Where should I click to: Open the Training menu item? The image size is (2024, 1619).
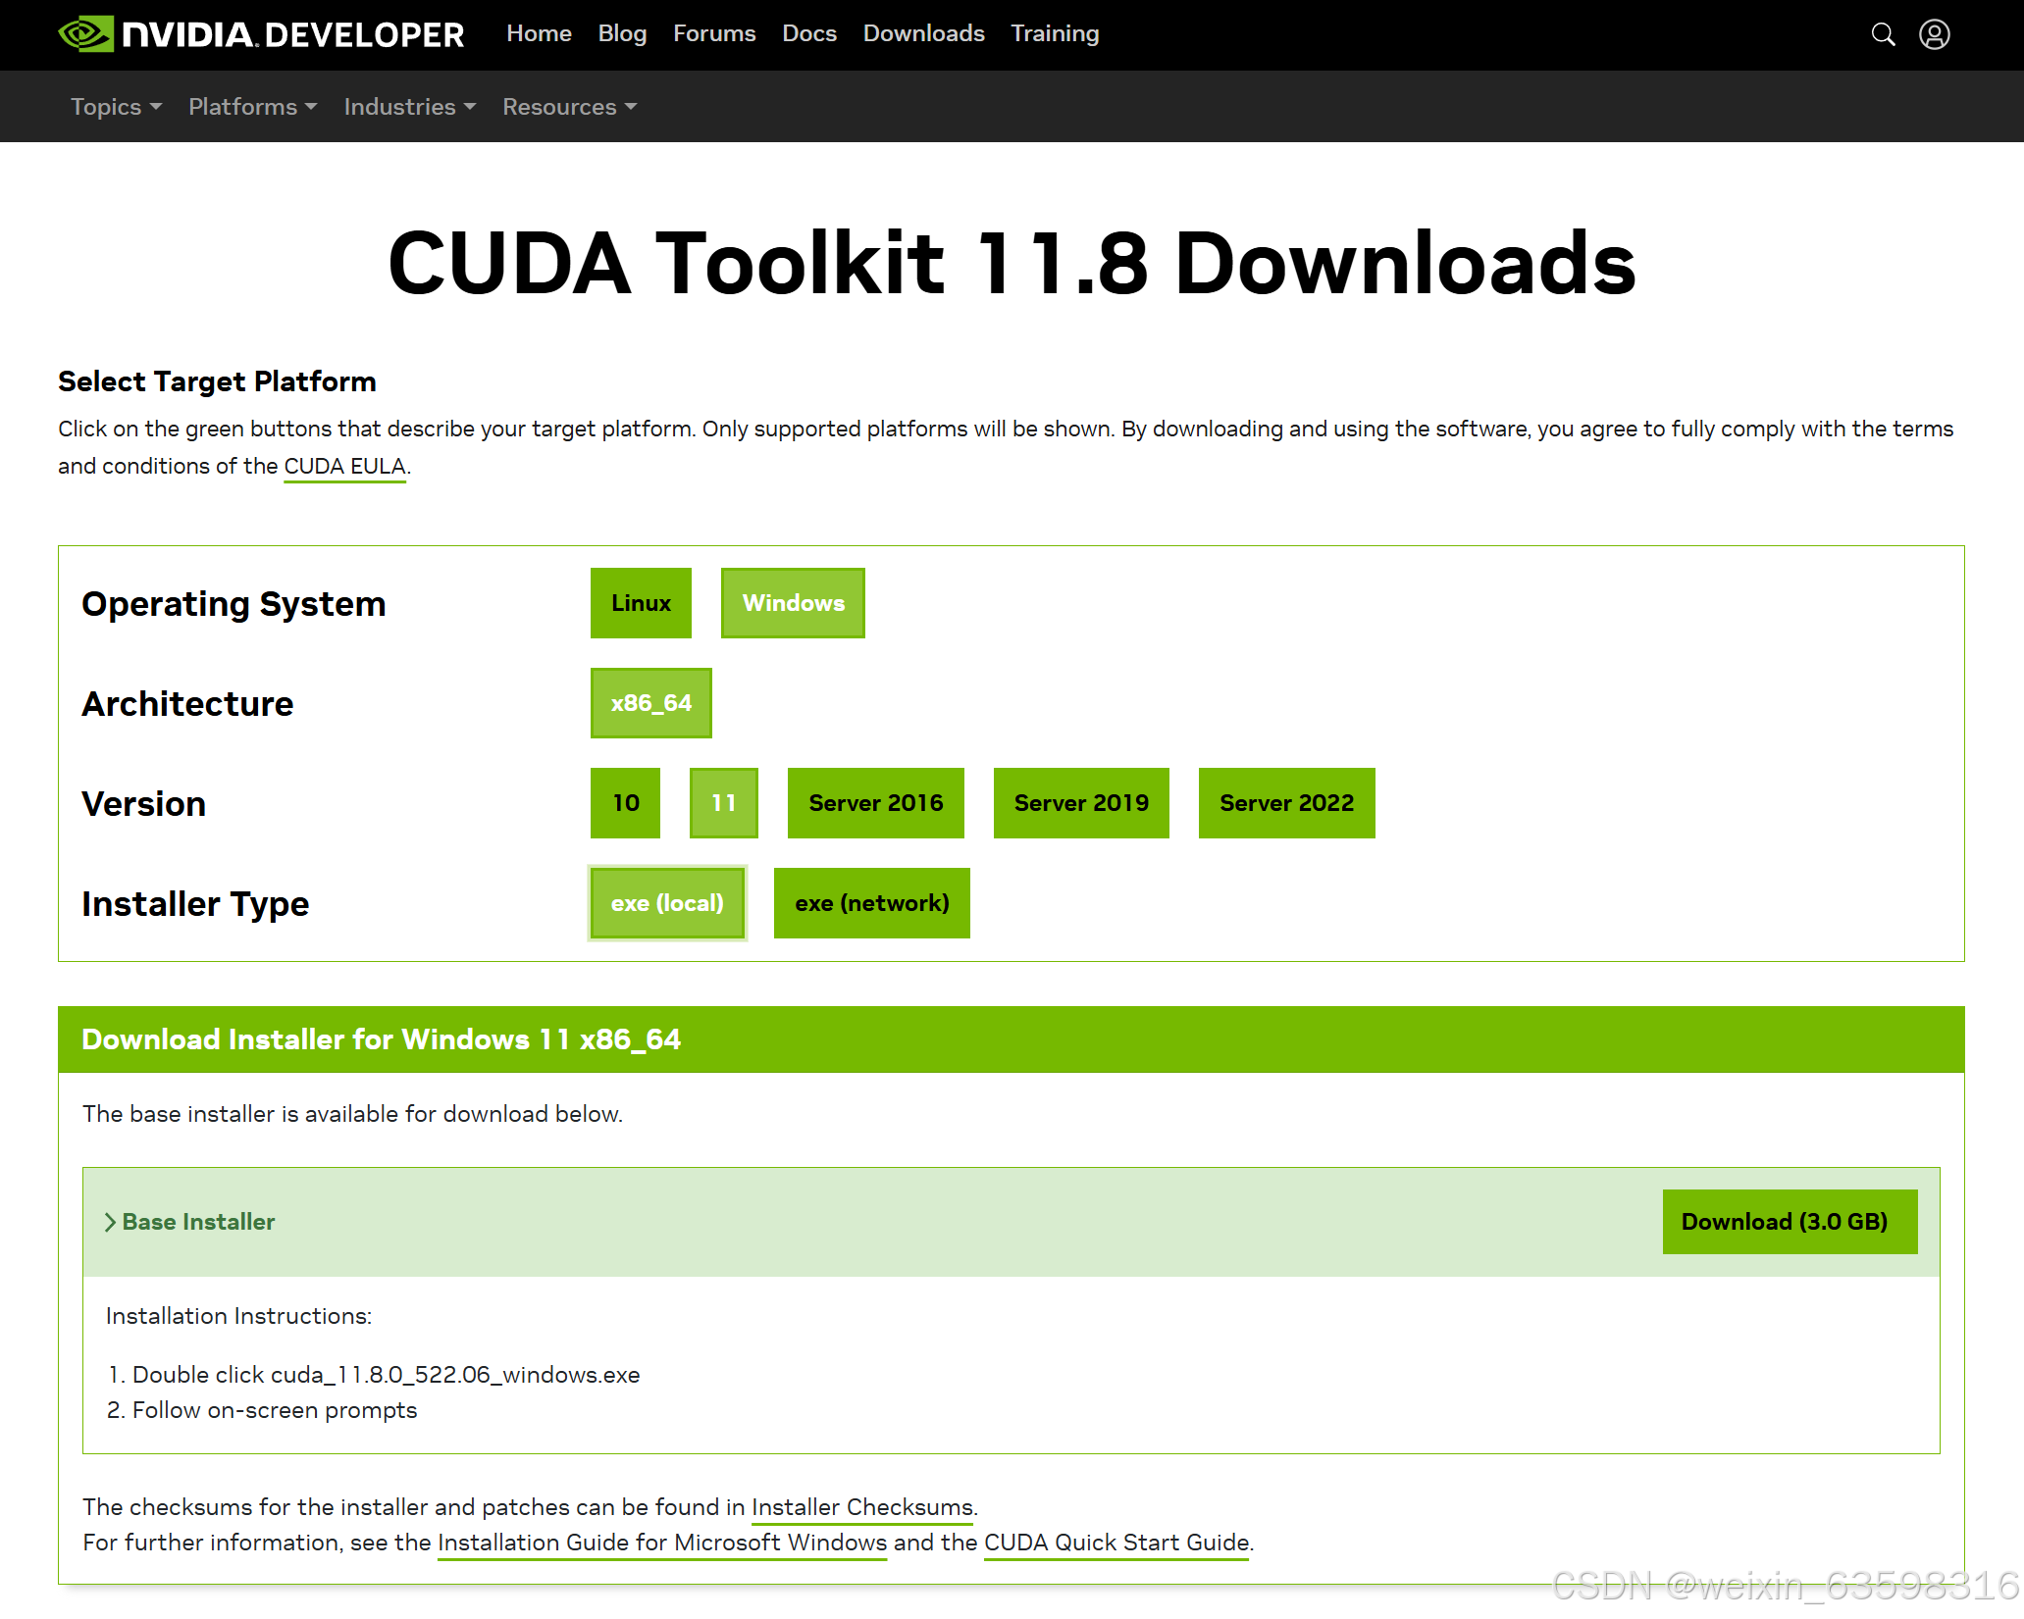click(x=1055, y=33)
